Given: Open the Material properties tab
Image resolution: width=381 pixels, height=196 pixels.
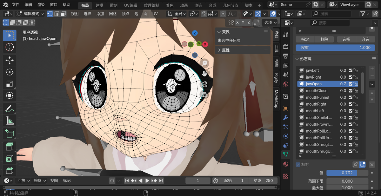Looking at the screenshot, I should 286,164.
